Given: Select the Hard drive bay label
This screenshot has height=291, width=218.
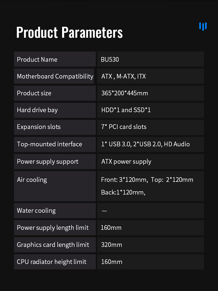Looking at the screenshot, I should point(37,110).
